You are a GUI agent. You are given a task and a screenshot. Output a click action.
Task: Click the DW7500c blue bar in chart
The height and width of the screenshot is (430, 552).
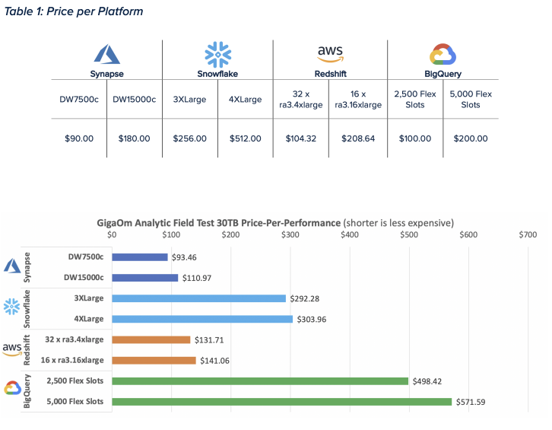point(140,257)
